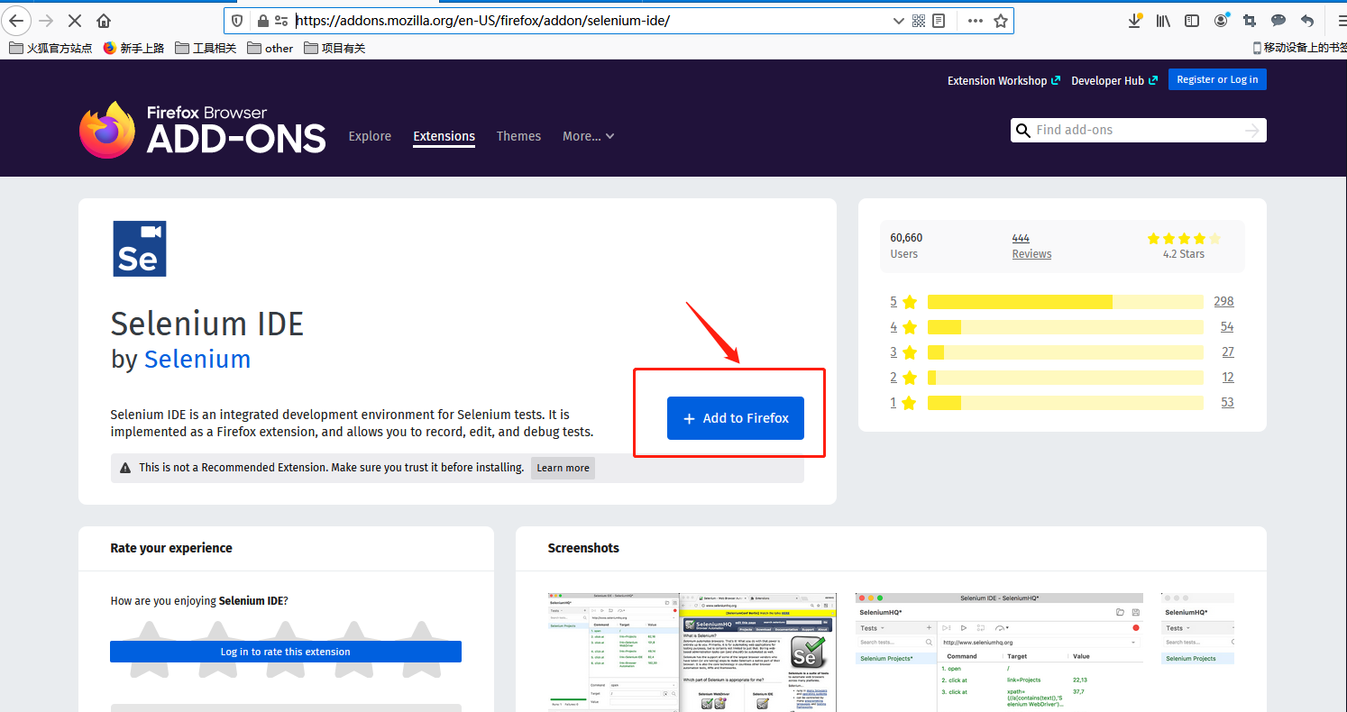
Task: Open the Developer Hub link
Action: 1114,80
